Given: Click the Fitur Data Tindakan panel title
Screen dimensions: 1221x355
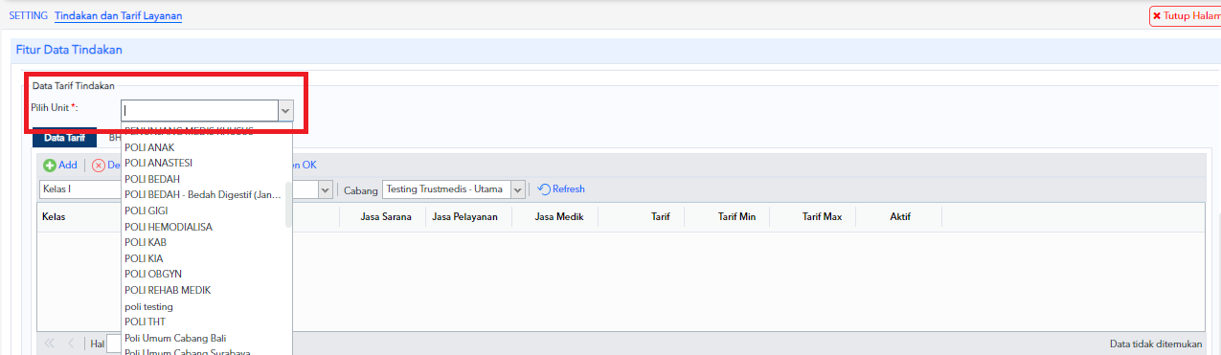Looking at the screenshot, I should click(69, 49).
